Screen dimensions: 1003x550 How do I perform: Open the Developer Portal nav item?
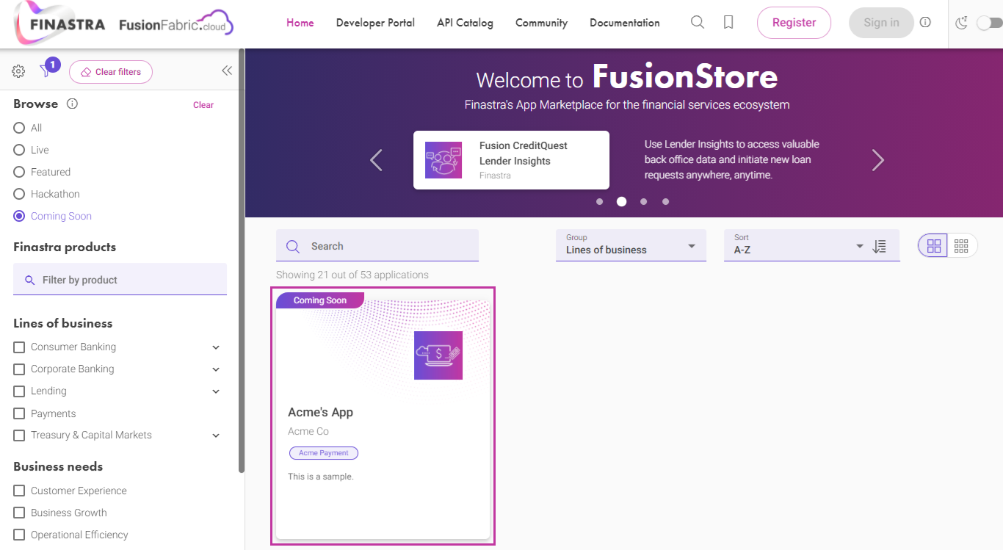pos(375,23)
